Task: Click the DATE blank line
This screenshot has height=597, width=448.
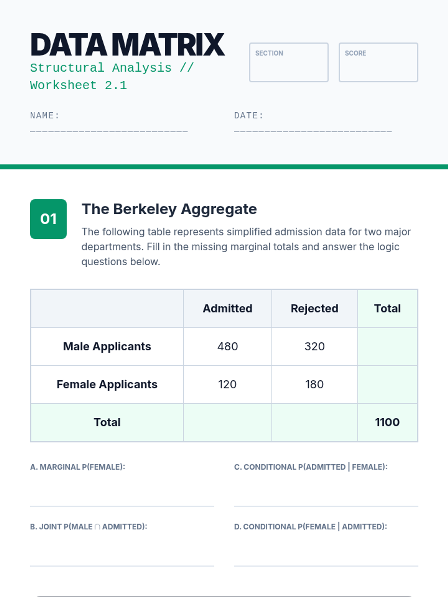Action: [313, 132]
